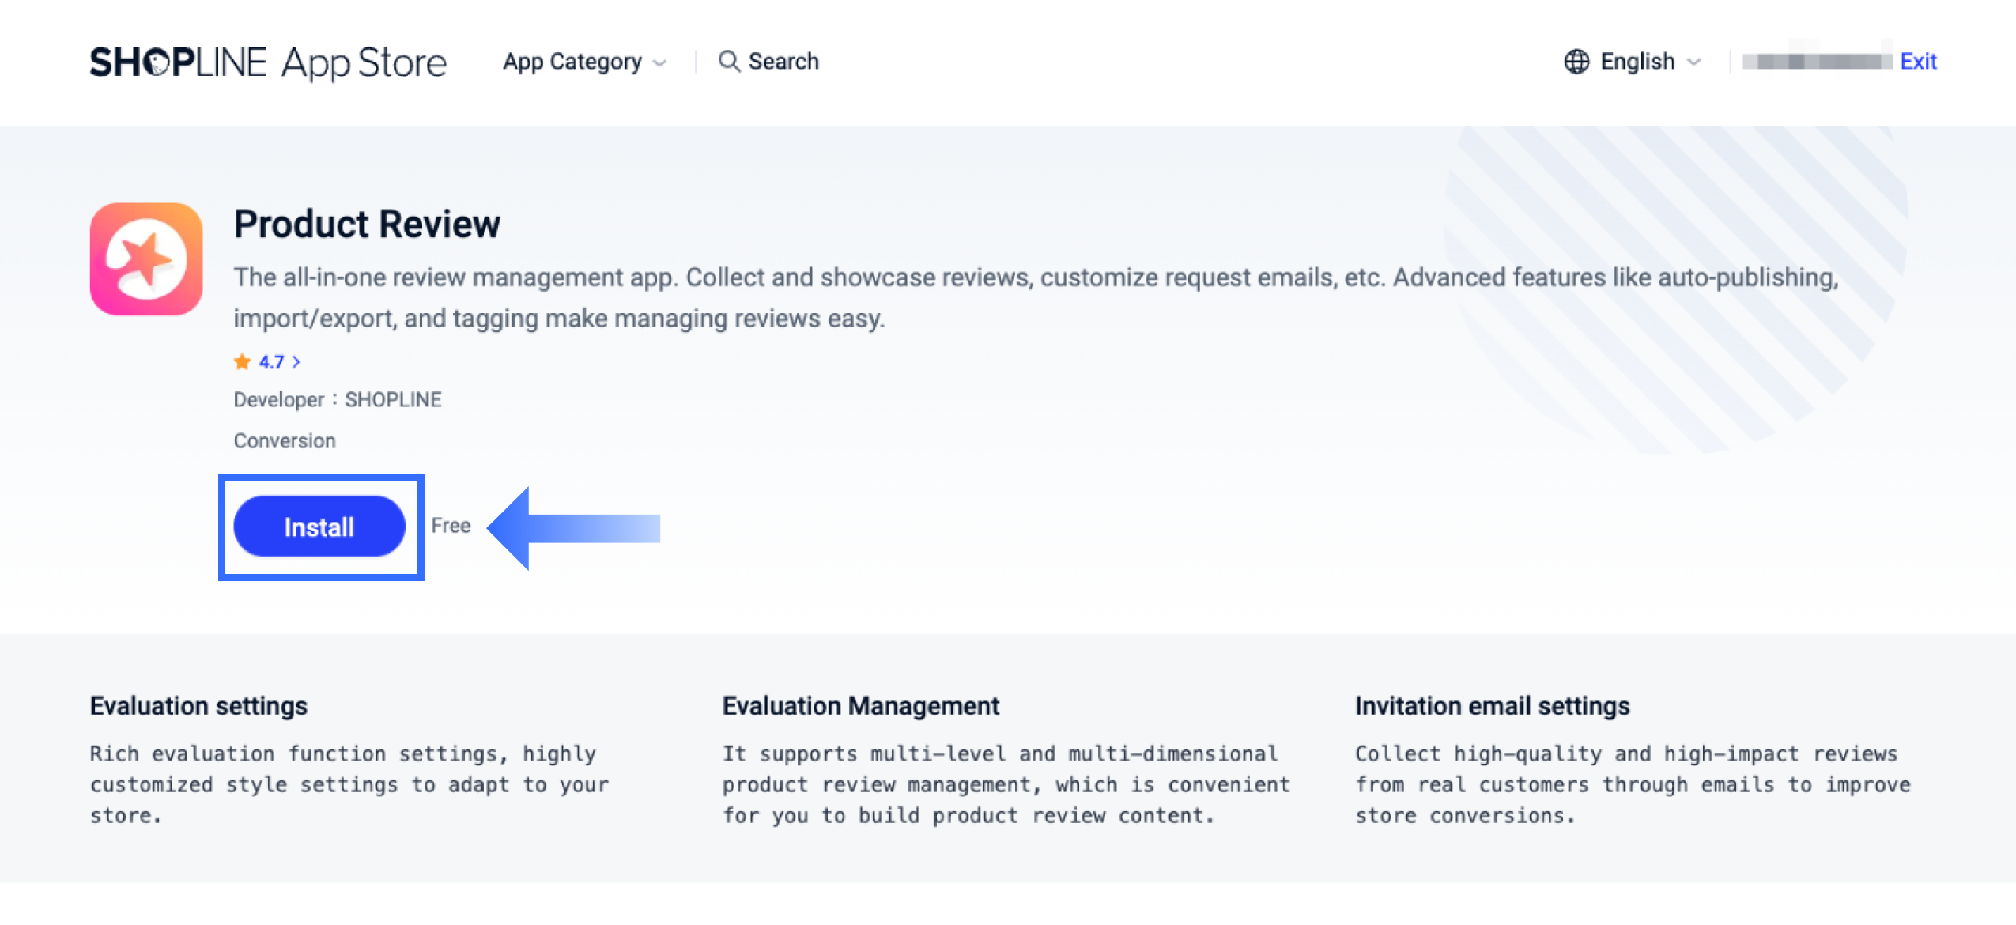Open the App Category dropdown
The height and width of the screenshot is (925, 2016).
[572, 62]
